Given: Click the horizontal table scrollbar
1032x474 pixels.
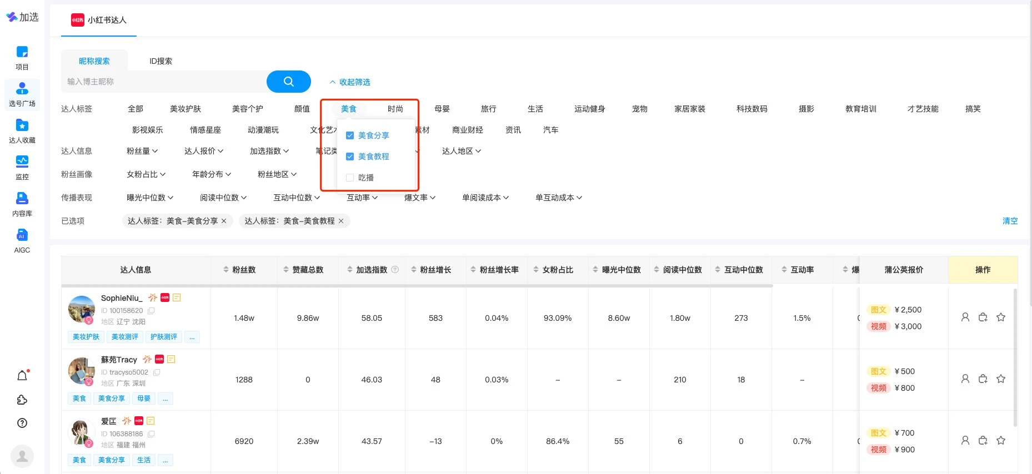Looking at the screenshot, I should (417, 286).
